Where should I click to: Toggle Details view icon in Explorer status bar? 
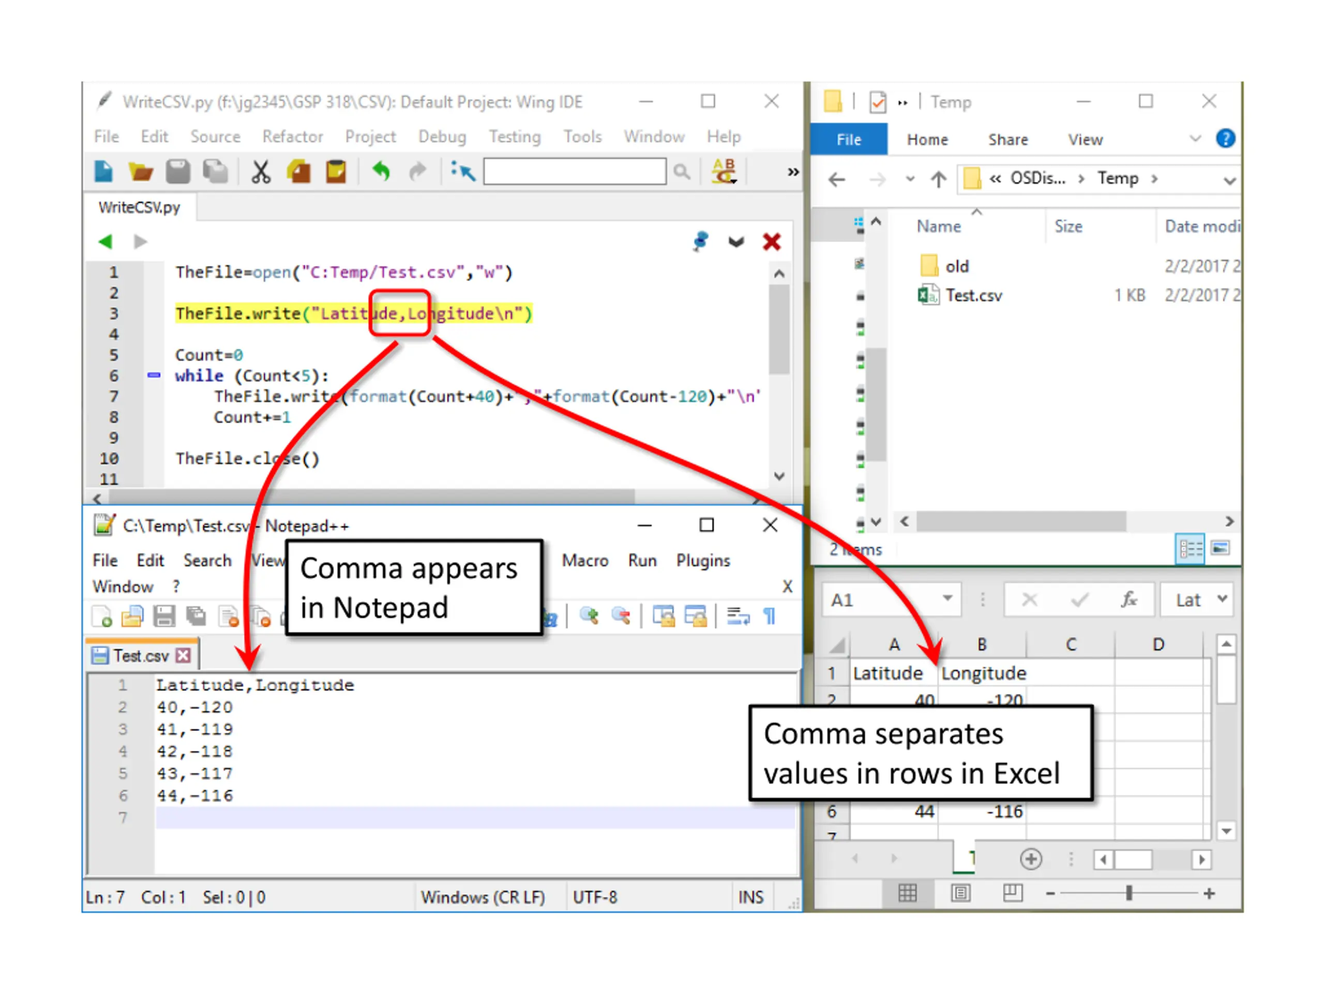click(1190, 548)
